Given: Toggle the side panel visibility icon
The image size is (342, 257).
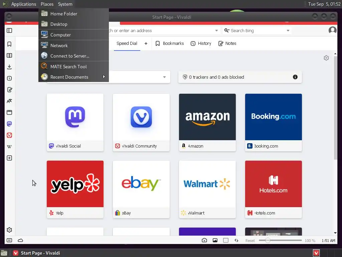Looking at the screenshot, I should 9,30.
